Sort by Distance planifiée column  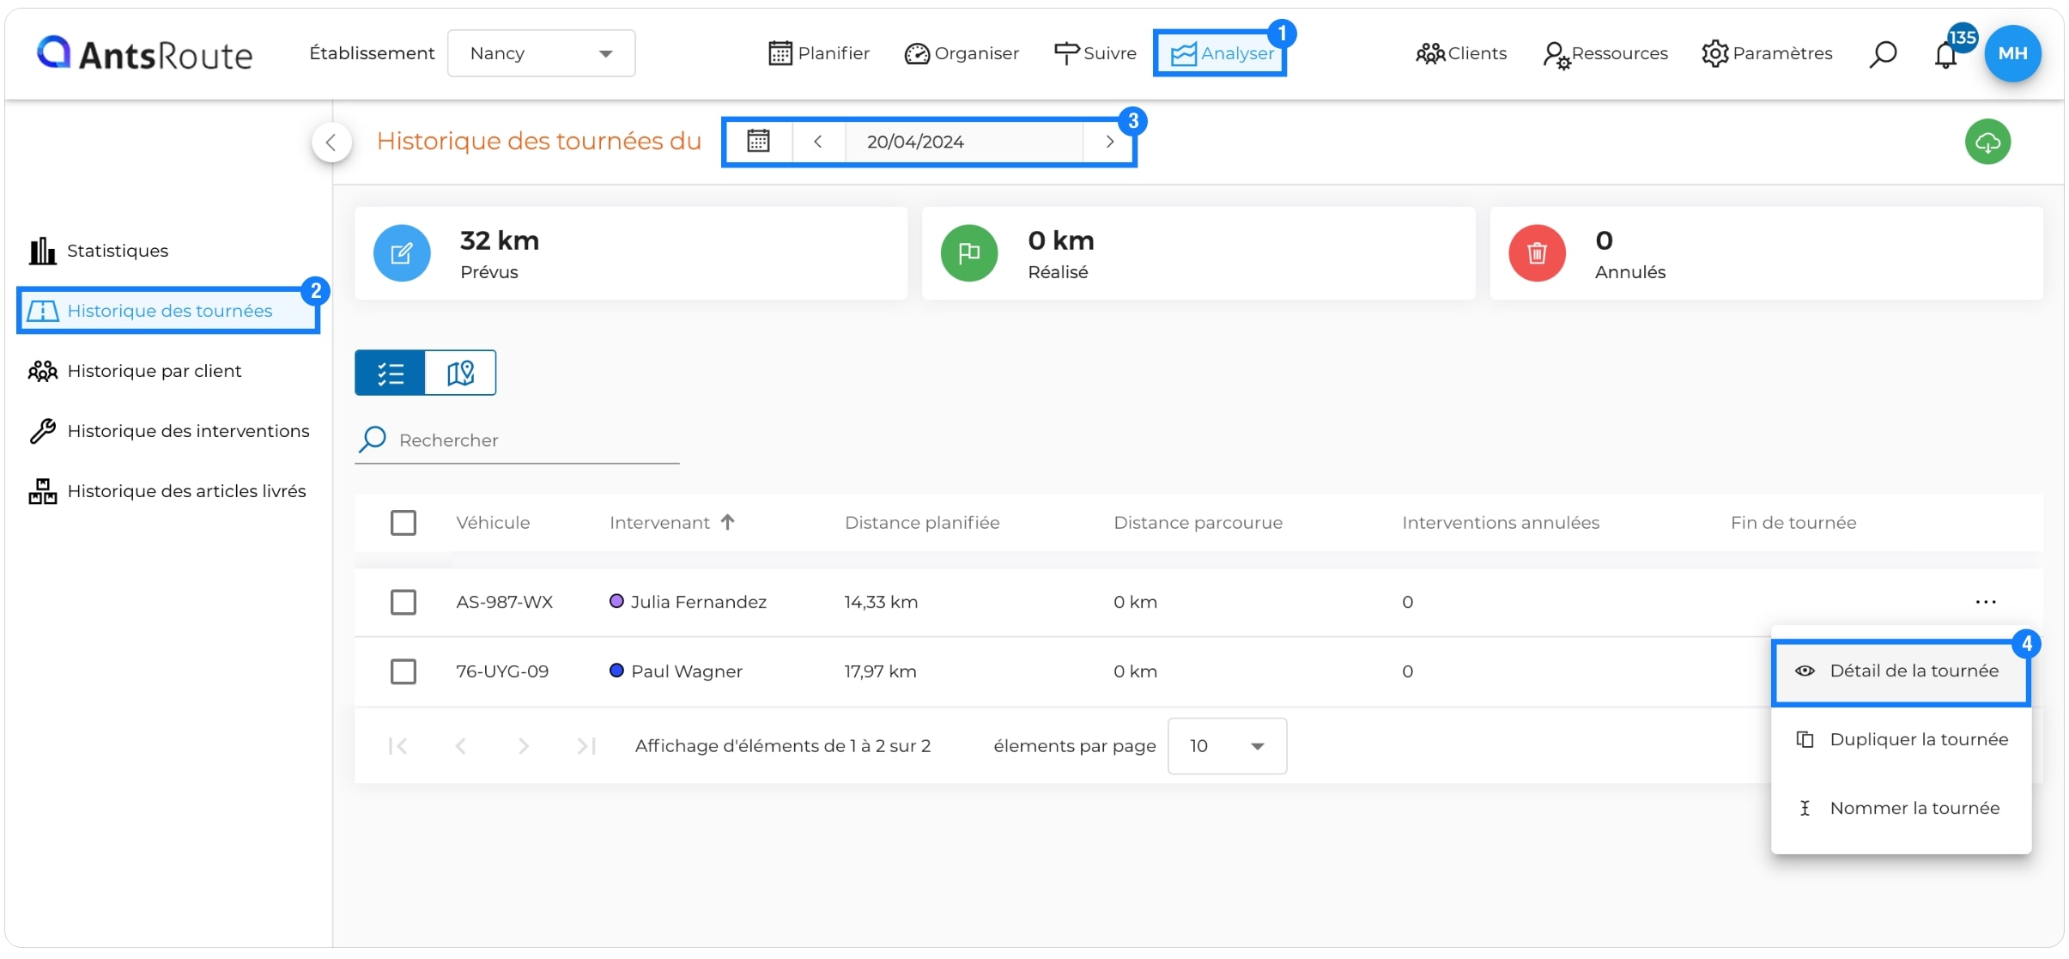[922, 523]
